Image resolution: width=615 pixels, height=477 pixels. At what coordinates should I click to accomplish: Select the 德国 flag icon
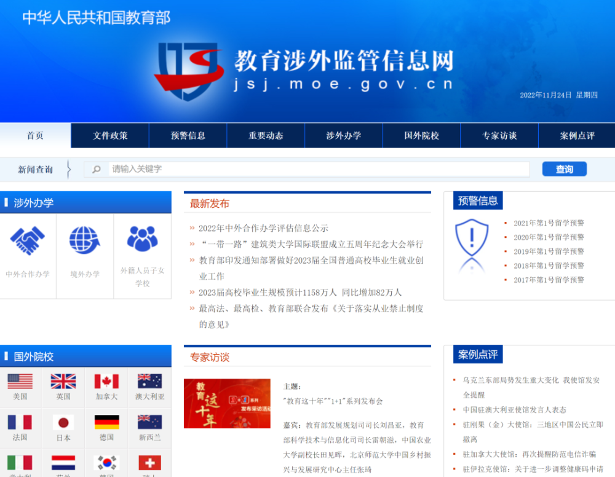coord(106,422)
